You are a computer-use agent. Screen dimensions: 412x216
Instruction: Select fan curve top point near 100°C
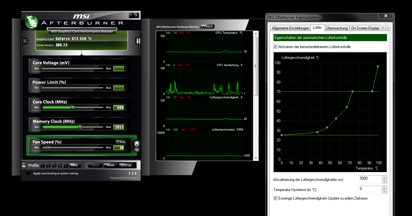(x=378, y=66)
